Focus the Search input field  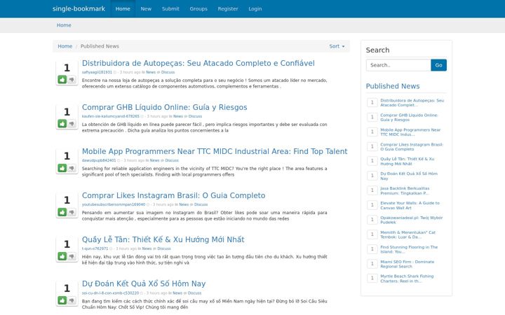(398, 65)
